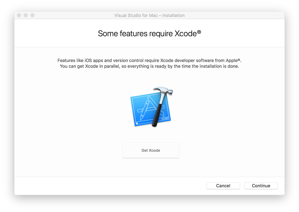Screen dimensions: 299x212
Task: Minimize the window using middle title bar button
Action: click(x=26, y=15)
